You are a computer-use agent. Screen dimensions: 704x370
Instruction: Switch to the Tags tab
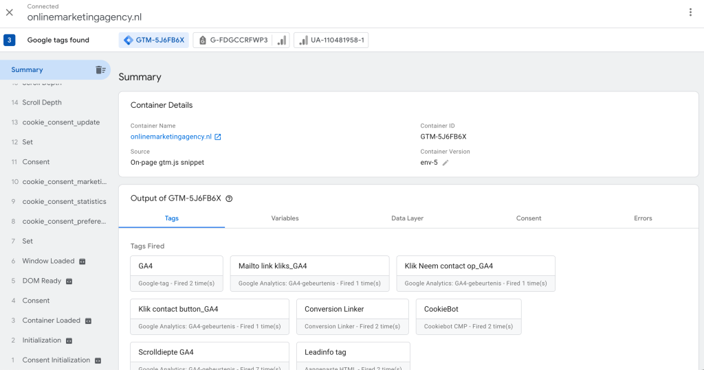(171, 218)
